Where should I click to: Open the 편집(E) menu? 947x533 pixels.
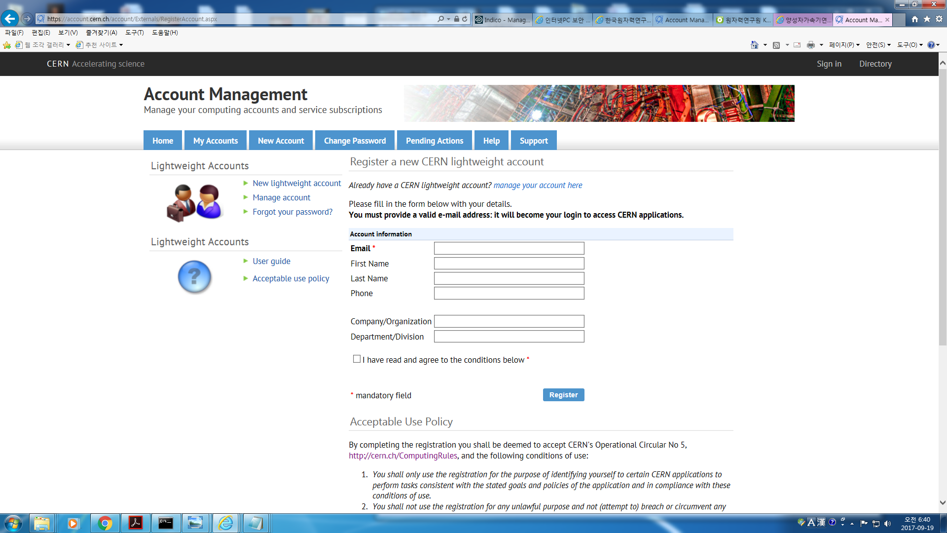40,33
